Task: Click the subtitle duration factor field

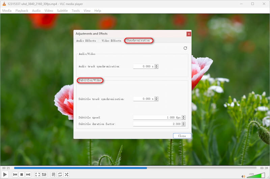Action: [157, 124]
